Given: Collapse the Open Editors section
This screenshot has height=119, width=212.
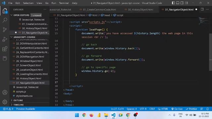Looking at the screenshot, I should (x=21, y=15).
